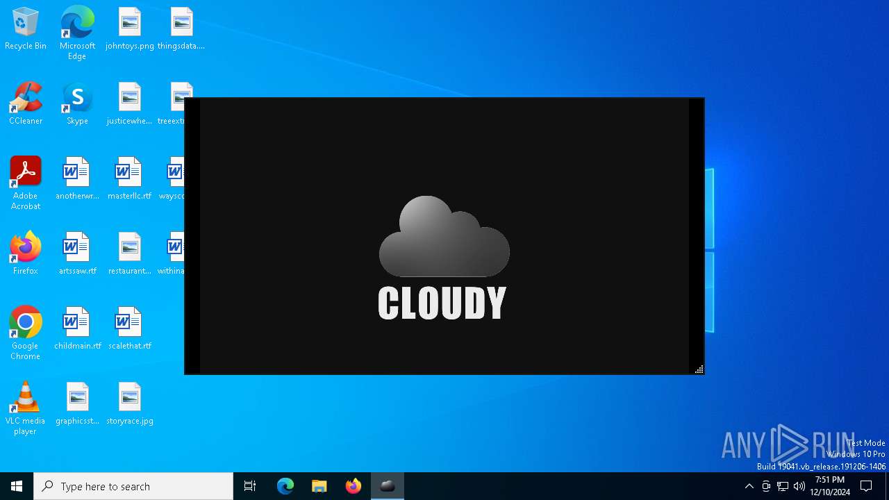Select the graphicsst image file
The height and width of the screenshot is (500, 889).
pyautogui.click(x=77, y=404)
